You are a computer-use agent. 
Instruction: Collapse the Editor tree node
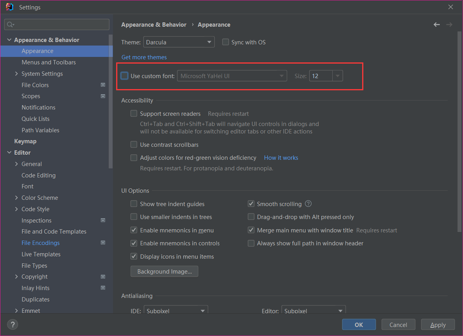[9, 152]
